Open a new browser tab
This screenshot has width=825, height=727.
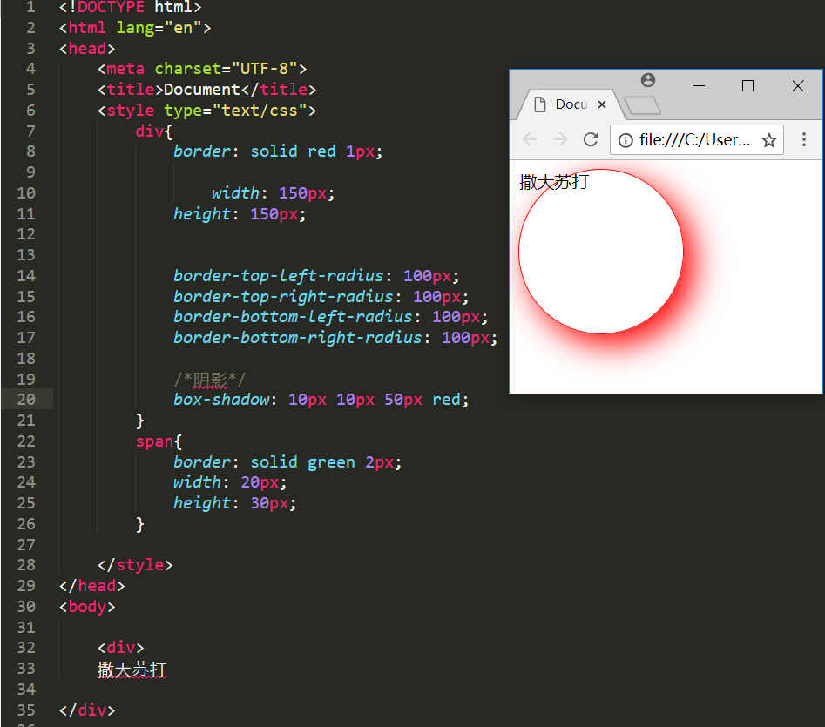tap(642, 104)
